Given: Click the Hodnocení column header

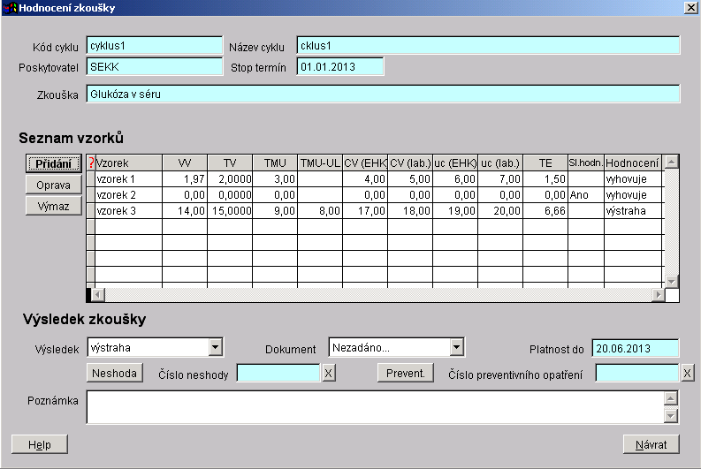Looking at the screenshot, I should [632, 163].
